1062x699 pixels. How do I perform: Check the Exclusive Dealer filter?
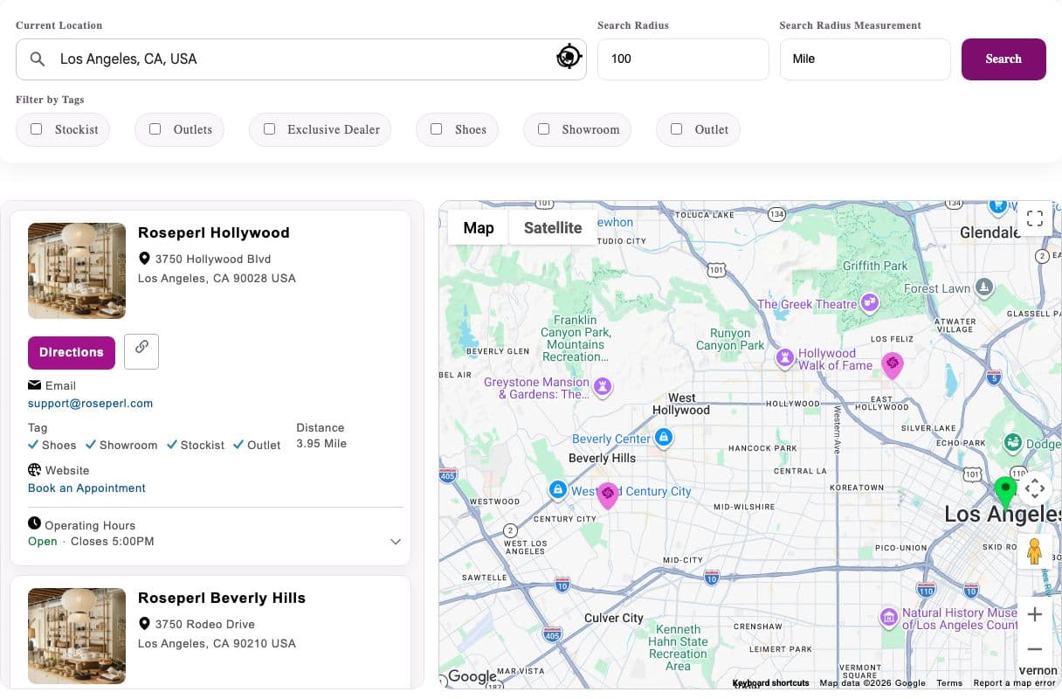click(269, 129)
